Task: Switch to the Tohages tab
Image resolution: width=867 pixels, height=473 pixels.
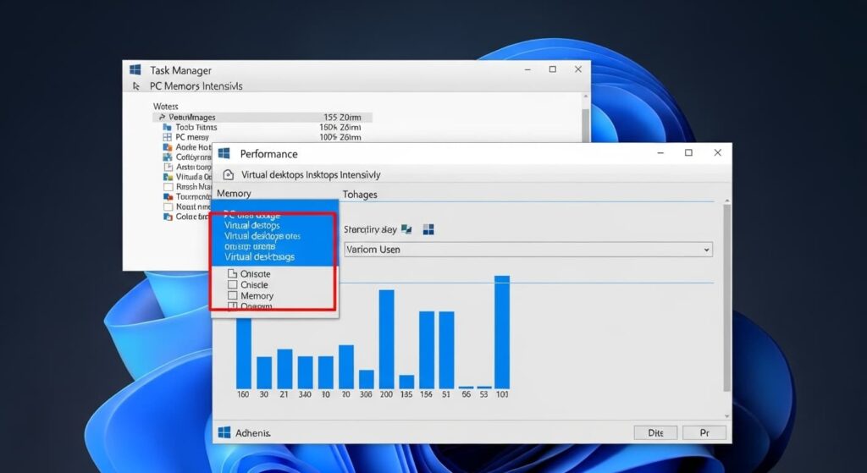Action: 361,194
